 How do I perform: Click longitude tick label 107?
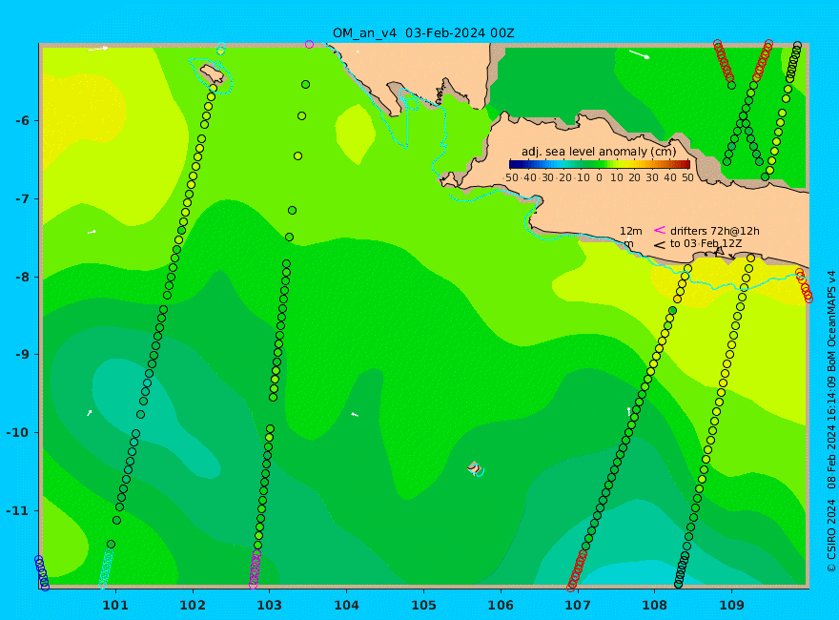click(x=578, y=606)
